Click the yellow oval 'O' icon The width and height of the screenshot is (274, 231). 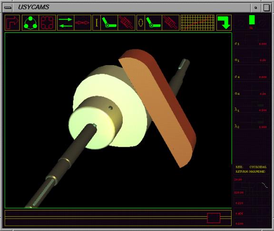tap(141, 23)
